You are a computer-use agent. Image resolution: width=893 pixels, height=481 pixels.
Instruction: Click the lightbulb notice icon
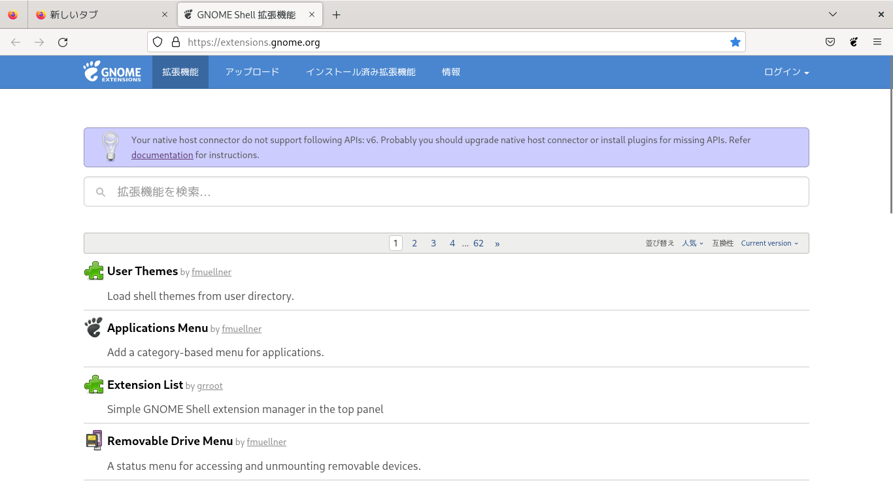click(x=110, y=146)
